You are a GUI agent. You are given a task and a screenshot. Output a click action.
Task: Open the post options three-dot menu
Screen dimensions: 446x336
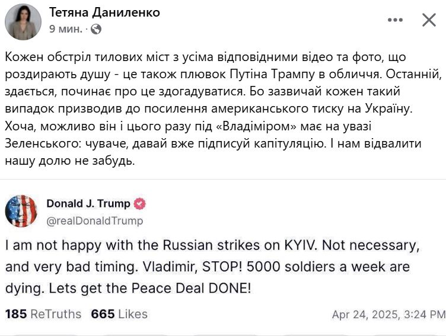395,20
